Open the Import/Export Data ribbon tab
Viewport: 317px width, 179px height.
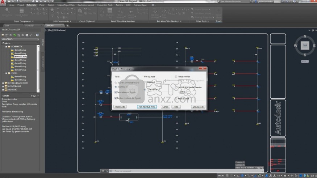[66, 5]
